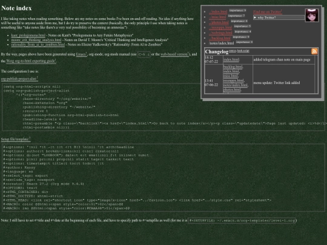Viewport: 327px width, 245px height.
Task: Go to ../webrings.html in the menu
Action: coord(220,33)
